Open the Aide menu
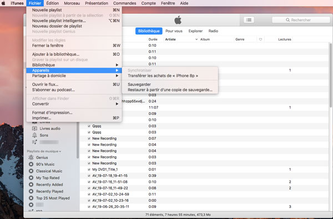The width and height of the screenshot is (333, 219). (x=184, y=3)
